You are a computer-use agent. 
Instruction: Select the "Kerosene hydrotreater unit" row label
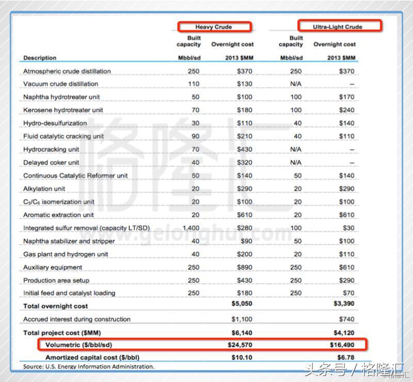tap(63, 110)
